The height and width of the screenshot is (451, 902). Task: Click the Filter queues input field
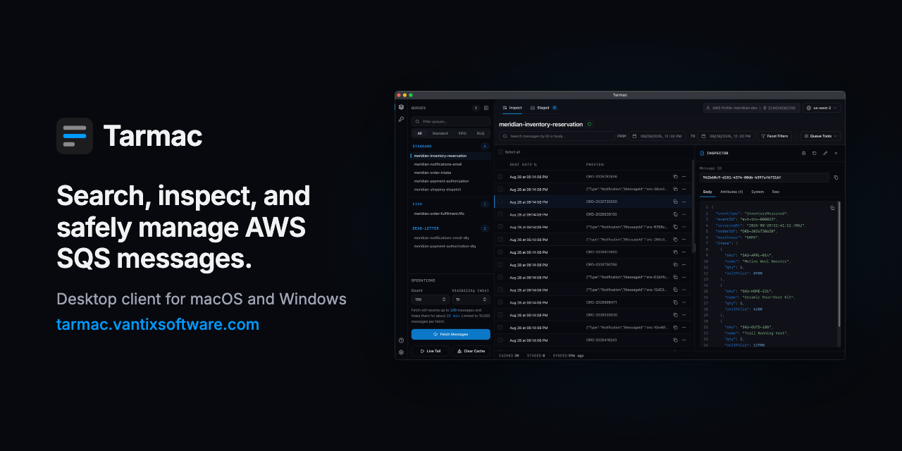click(x=451, y=121)
